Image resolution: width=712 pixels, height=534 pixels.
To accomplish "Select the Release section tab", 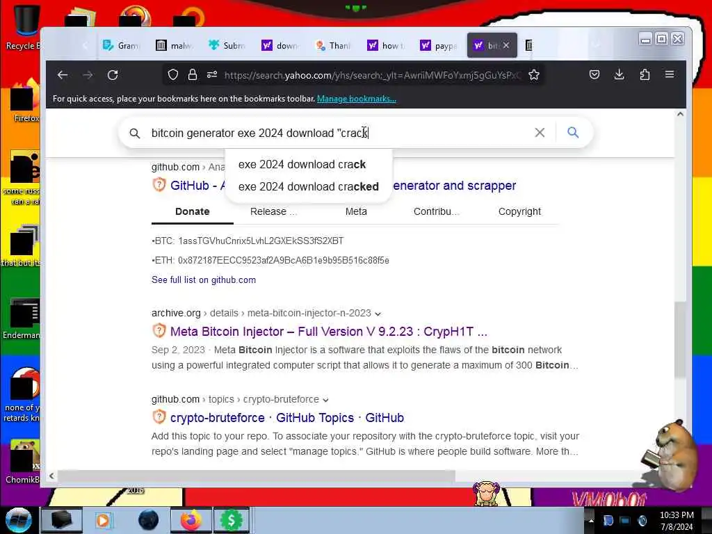I will click(x=273, y=211).
